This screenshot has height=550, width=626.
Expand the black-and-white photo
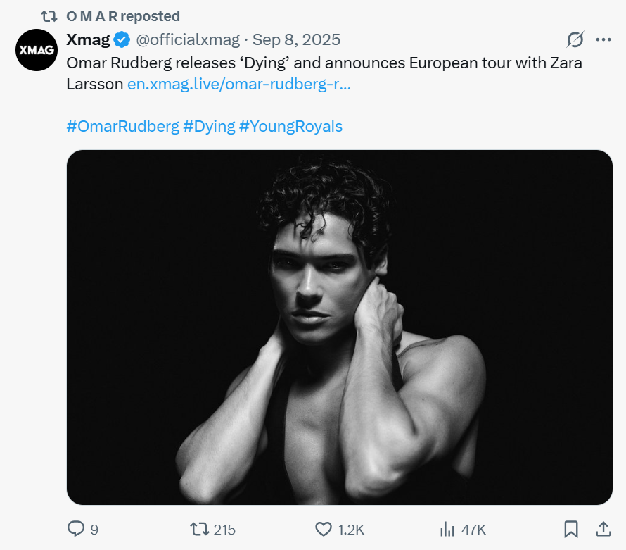tap(340, 327)
